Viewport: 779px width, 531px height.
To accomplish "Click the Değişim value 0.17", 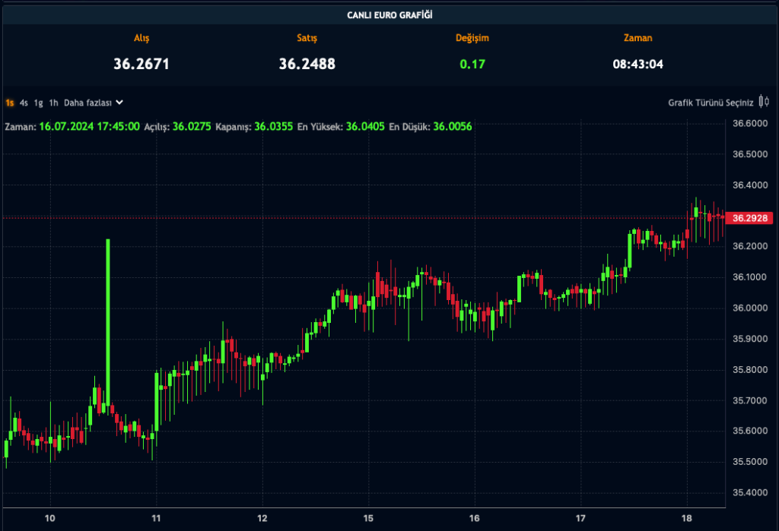I will pyautogui.click(x=472, y=64).
